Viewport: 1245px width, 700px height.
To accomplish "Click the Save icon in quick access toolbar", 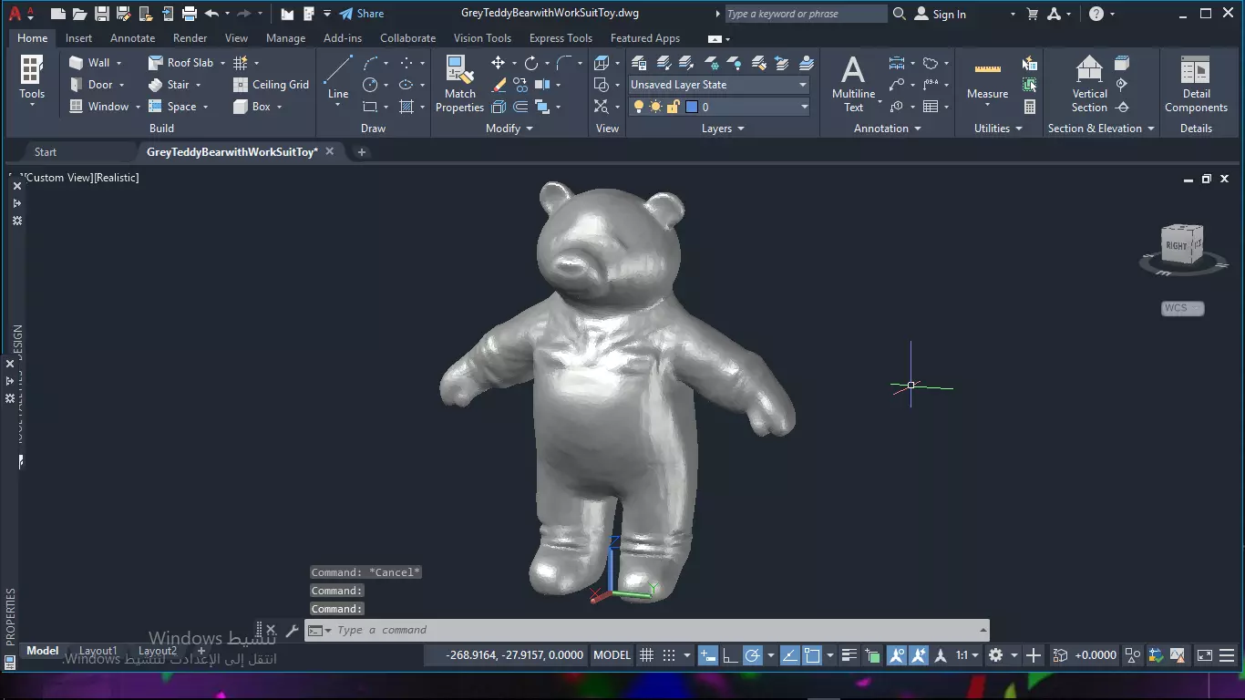I will pyautogui.click(x=101, y=14).
